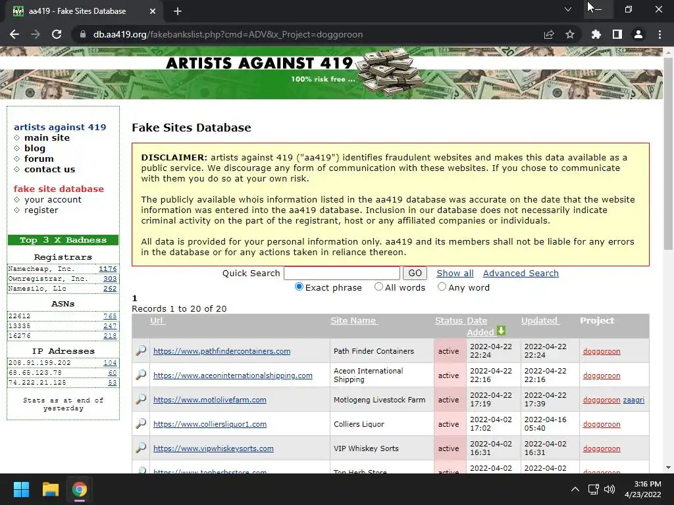Sort table by Site Name header

click(x=354, y=320)
